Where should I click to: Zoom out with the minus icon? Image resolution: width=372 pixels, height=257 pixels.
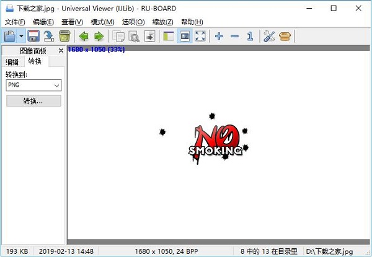click(234, 37)
